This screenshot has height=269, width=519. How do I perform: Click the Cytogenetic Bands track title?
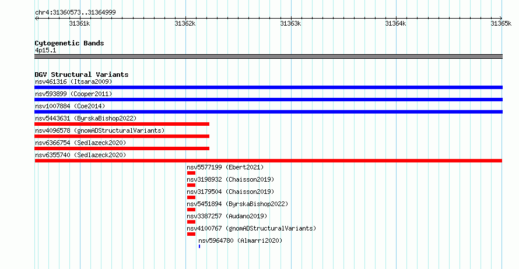click(x=69, y=43)
